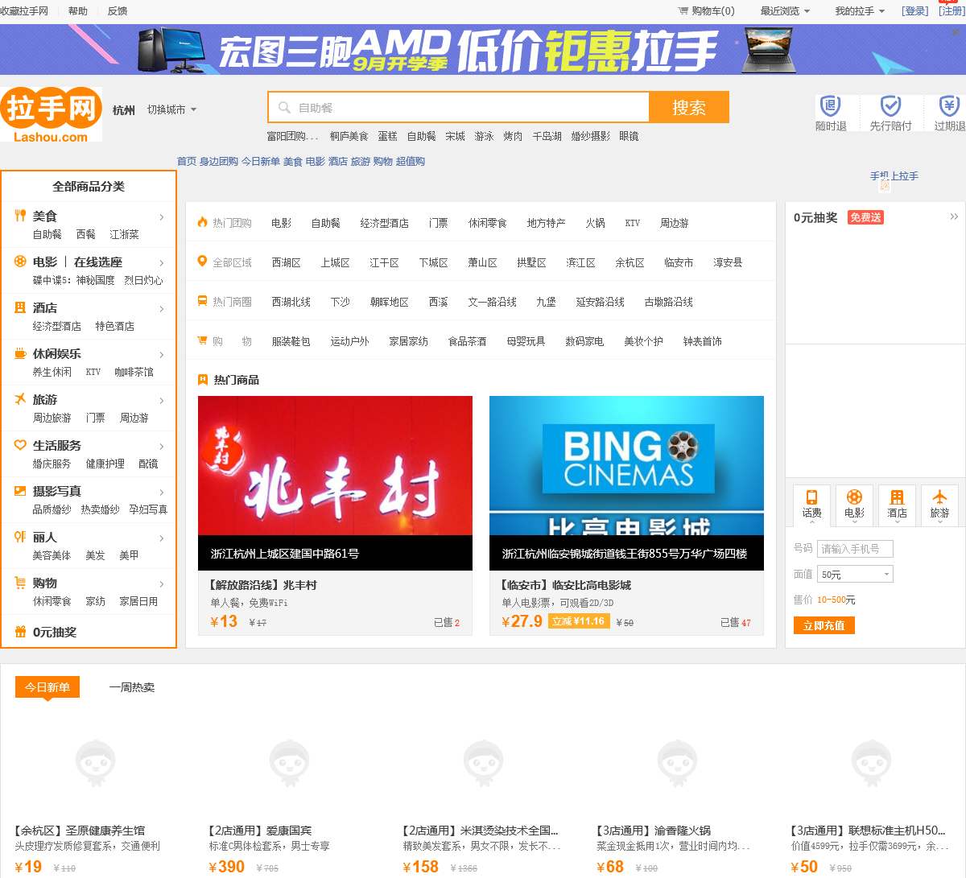Click the 先行赔付 checkmark shield icon

[x=890, y=106]
